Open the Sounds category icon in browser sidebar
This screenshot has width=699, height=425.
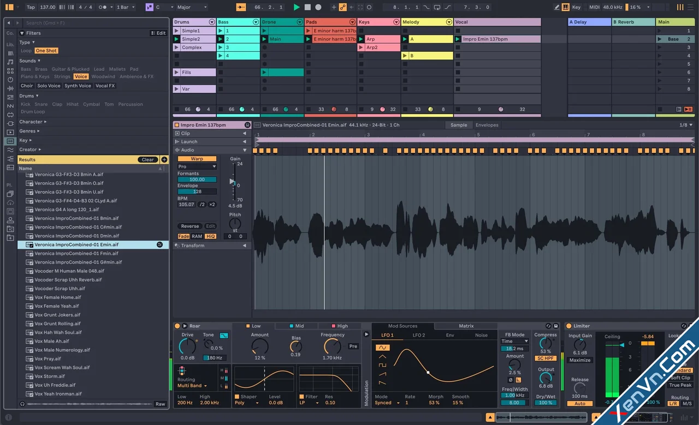point(10,62)
